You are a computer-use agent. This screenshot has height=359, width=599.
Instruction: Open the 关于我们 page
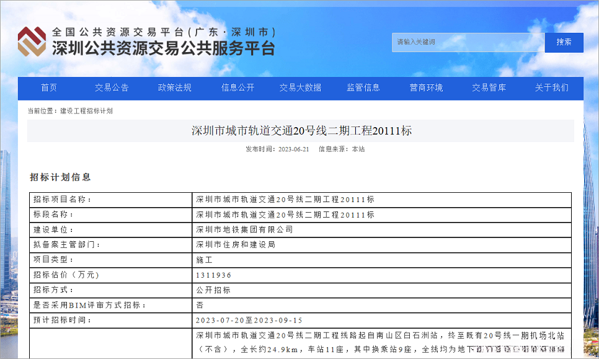(551, 88)
